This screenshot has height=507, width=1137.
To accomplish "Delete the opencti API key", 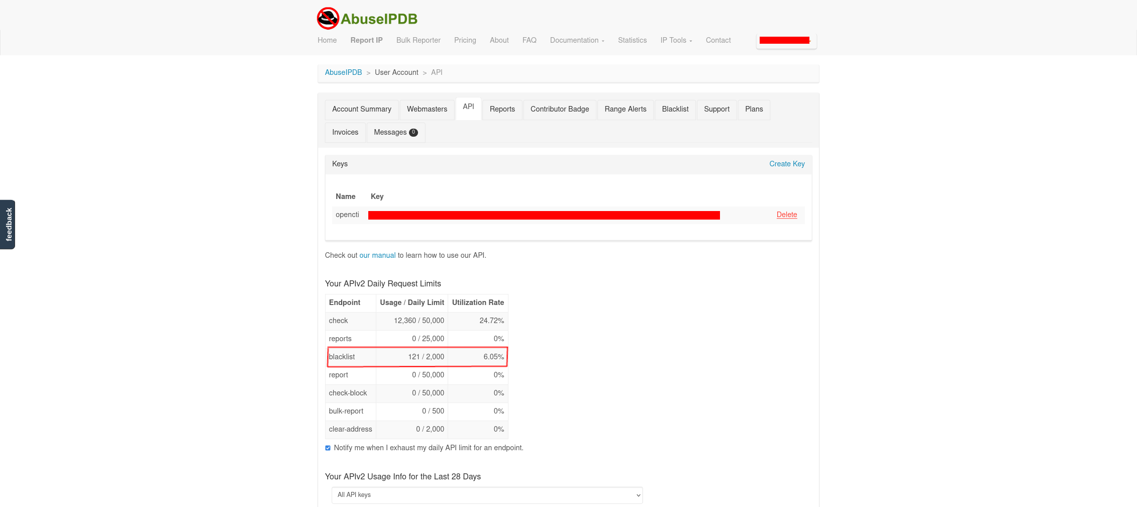I will [x=787, y=215].
